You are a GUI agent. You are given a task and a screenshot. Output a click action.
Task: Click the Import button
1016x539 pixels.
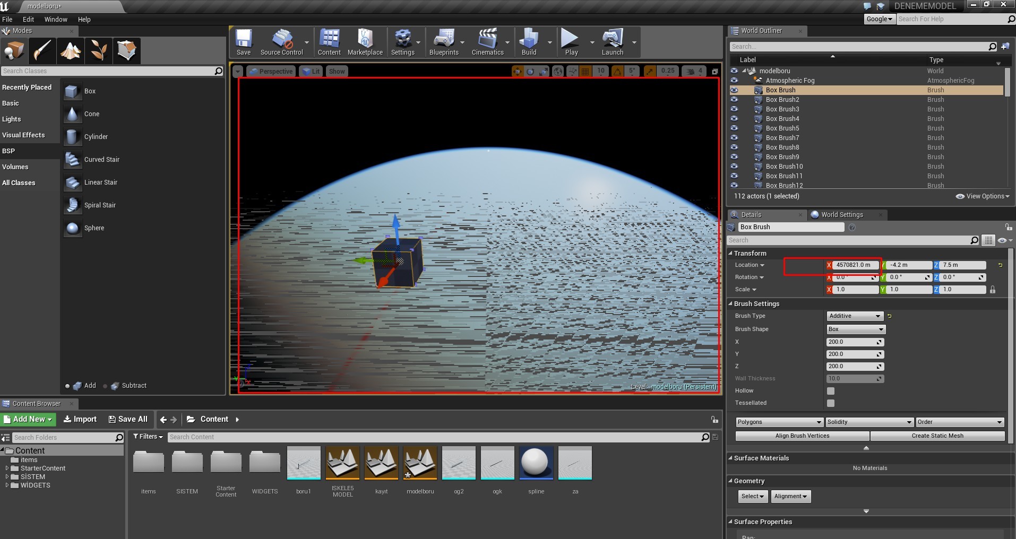tap(80, 420)
